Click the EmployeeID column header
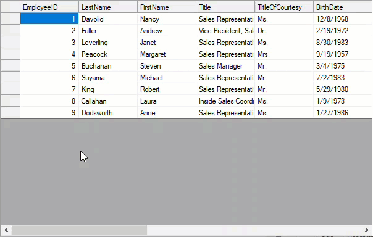Image resolution: width=373 pixels, height=237 pixels. coord(49,7)
